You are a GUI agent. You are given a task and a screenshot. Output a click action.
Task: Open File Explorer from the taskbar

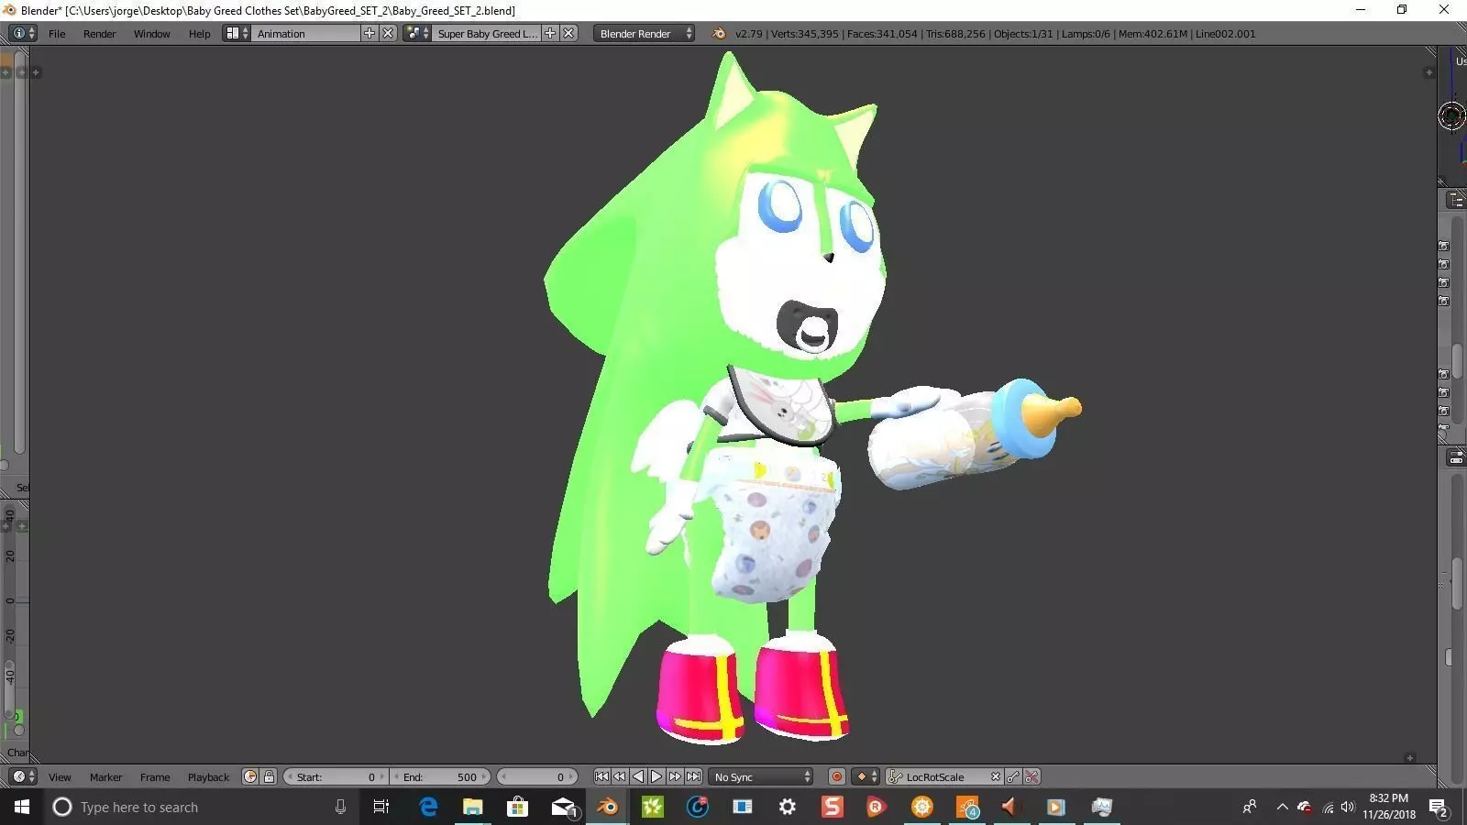click(472, 807)
